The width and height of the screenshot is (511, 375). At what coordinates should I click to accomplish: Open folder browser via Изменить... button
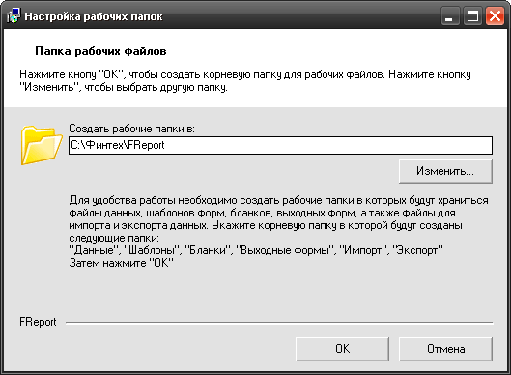[445, 171]
